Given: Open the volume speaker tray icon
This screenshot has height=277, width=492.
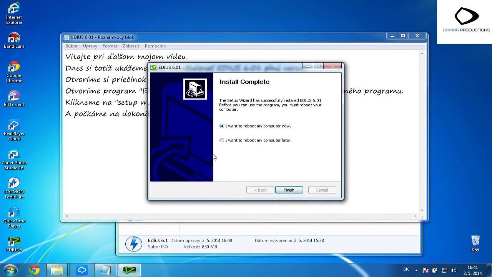Looking at the screenshot, I should (x=453, y=270).
